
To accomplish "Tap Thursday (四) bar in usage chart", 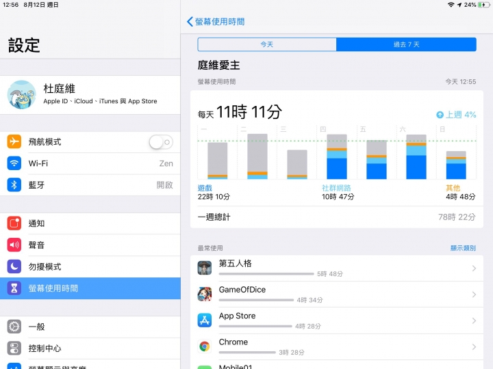I will point(337,156).
